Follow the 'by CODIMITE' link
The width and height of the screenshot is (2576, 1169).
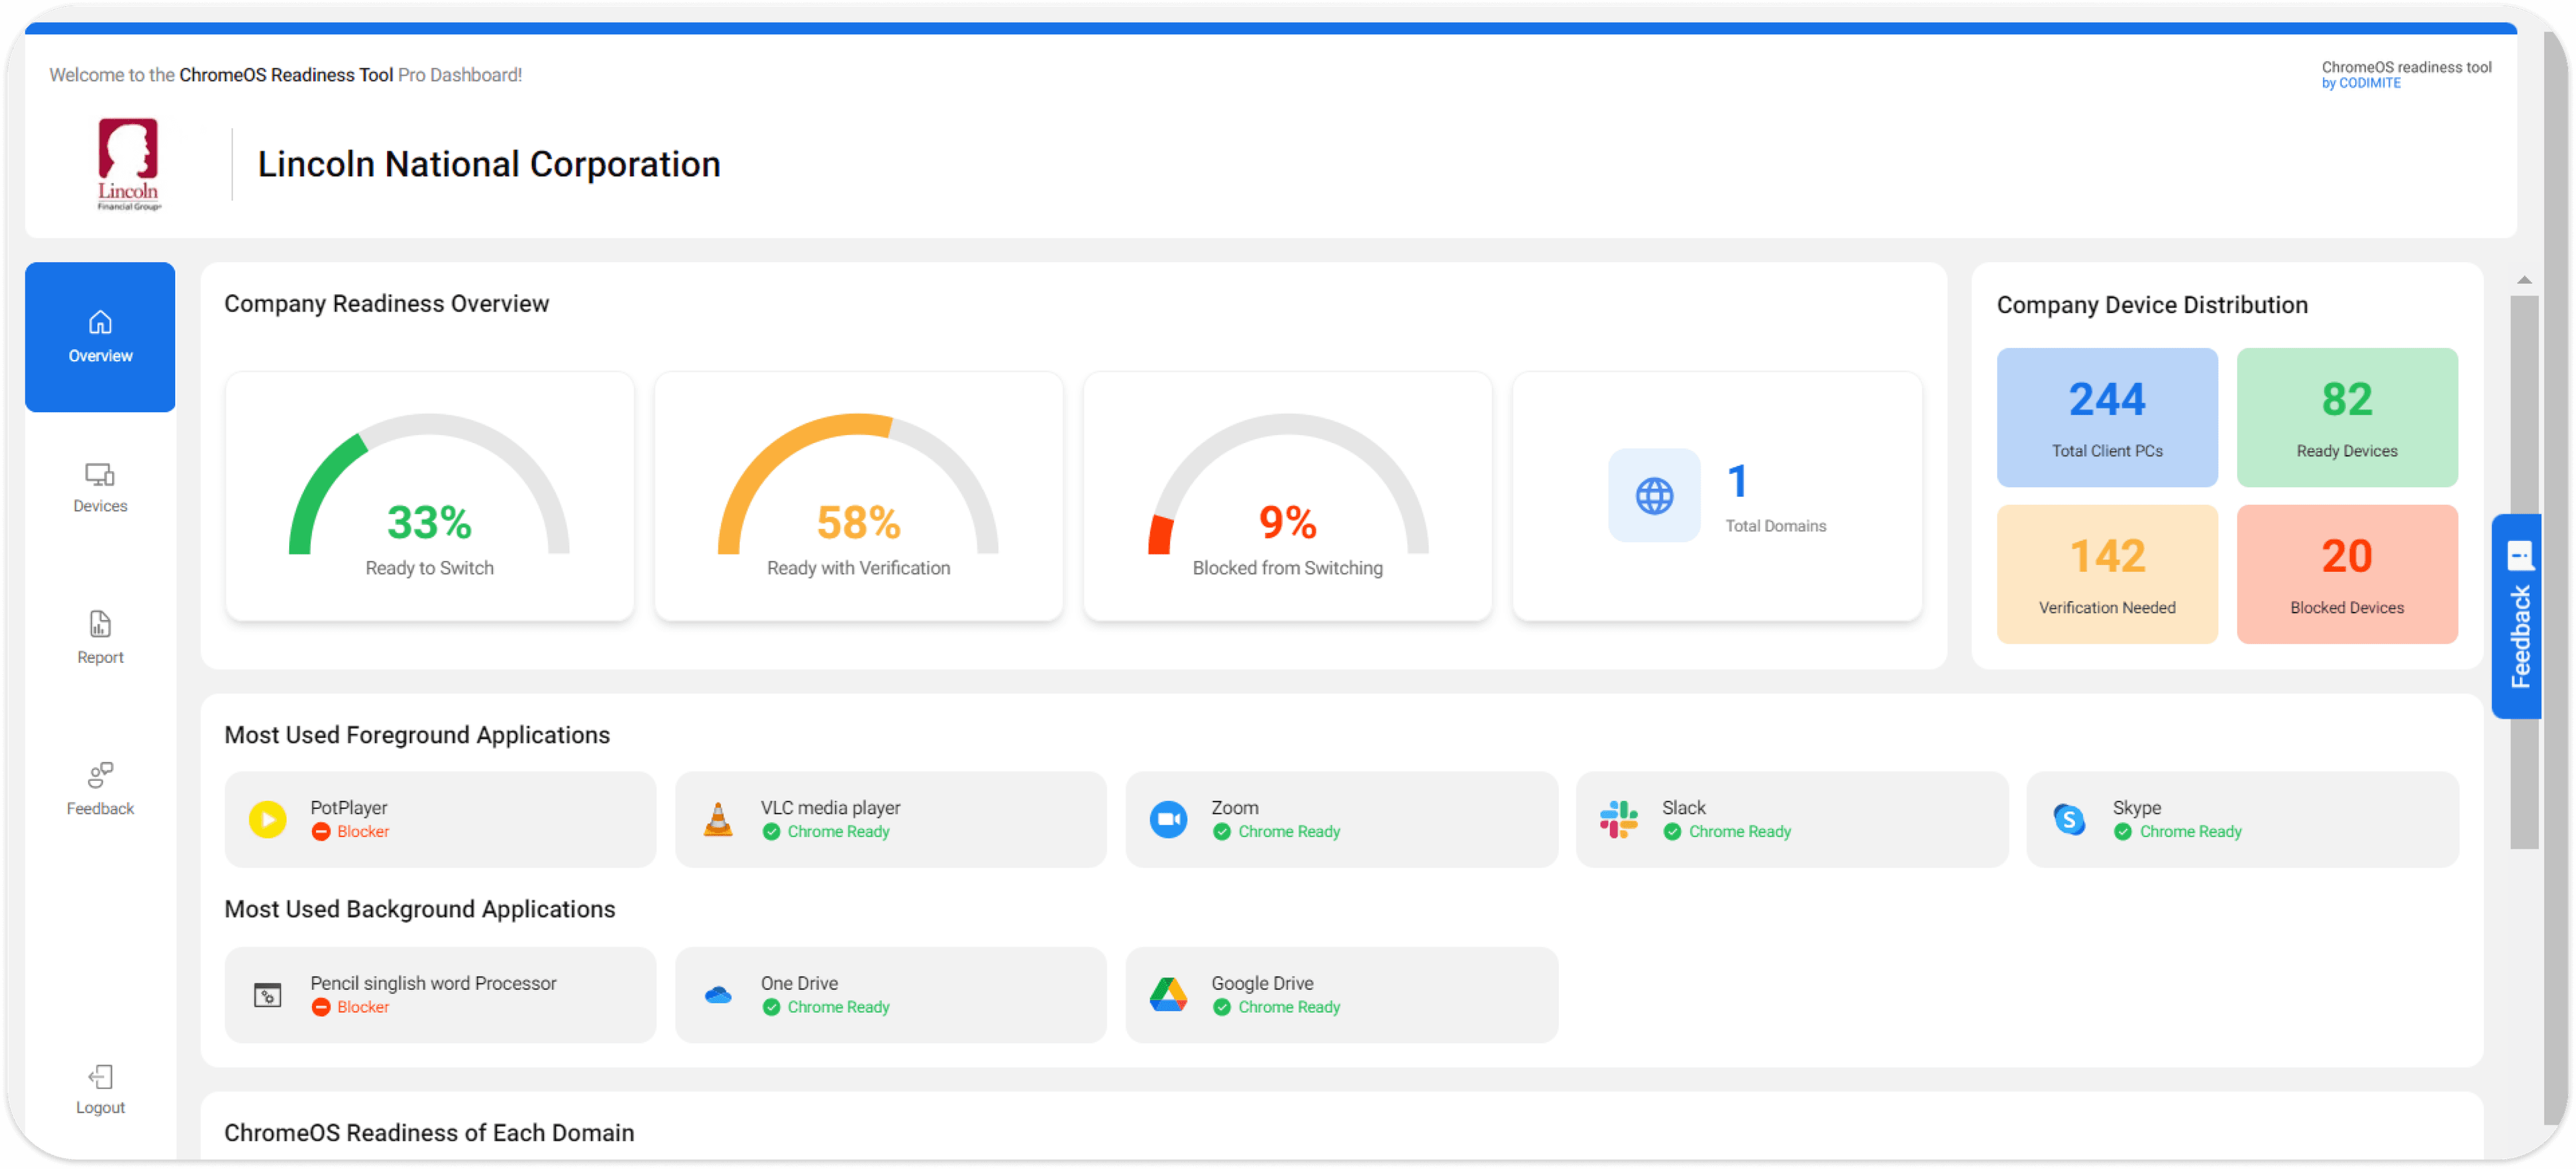coord(2360,84)
